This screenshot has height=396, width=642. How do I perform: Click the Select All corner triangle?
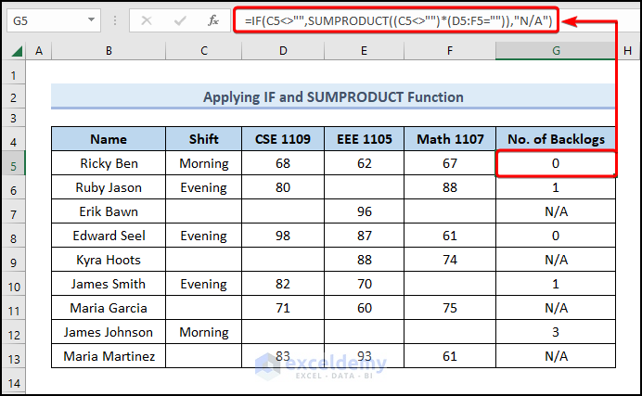point(14,52)
